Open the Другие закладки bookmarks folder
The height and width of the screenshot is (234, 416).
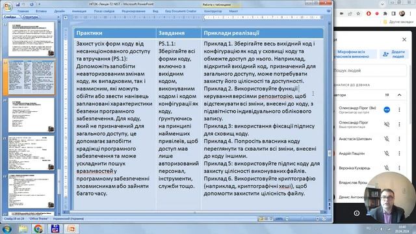398,21
